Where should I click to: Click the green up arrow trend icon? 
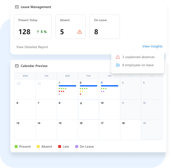click(x=38, y=32)
